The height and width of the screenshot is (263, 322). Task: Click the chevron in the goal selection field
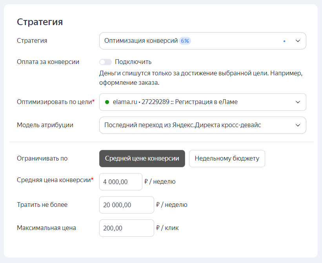click(x=298, y=102)
